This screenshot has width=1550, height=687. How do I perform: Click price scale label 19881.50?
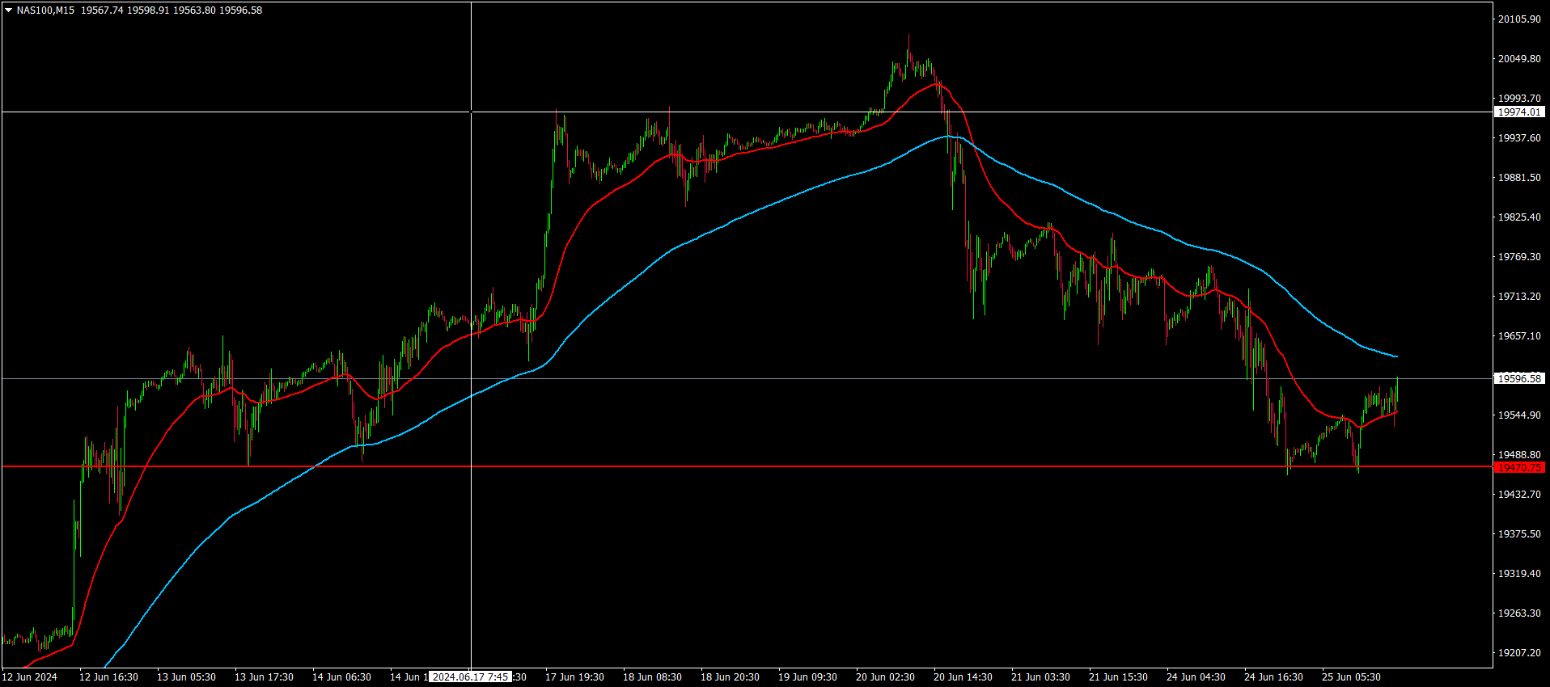tap(1519, 177)
